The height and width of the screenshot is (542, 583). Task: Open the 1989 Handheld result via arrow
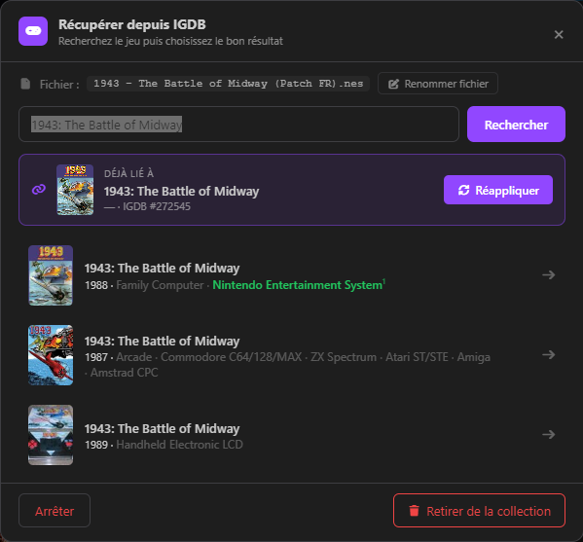coord(548,434)
